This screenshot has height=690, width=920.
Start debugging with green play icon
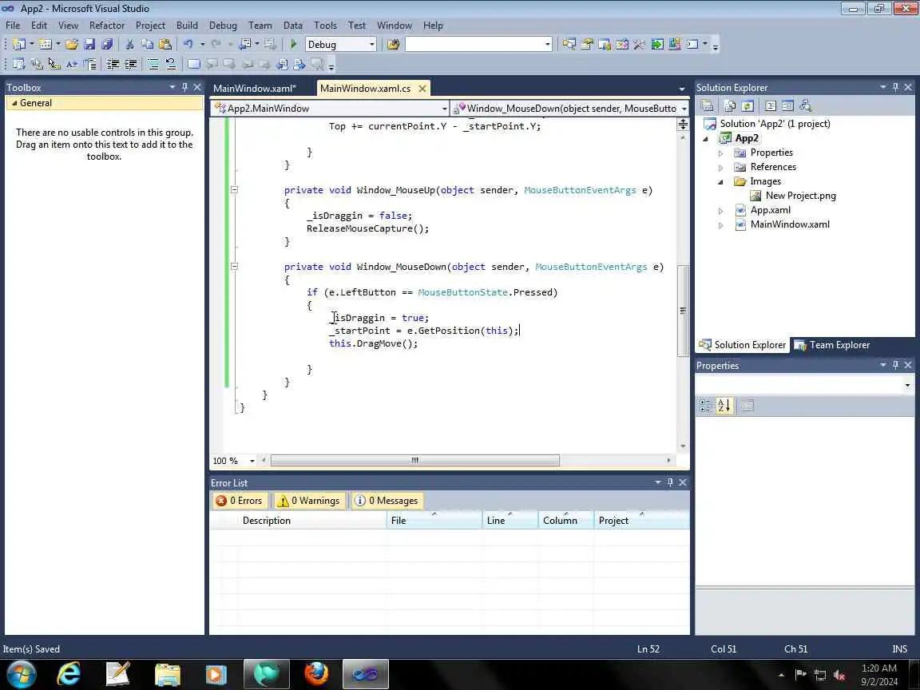(x=293, y=44)
